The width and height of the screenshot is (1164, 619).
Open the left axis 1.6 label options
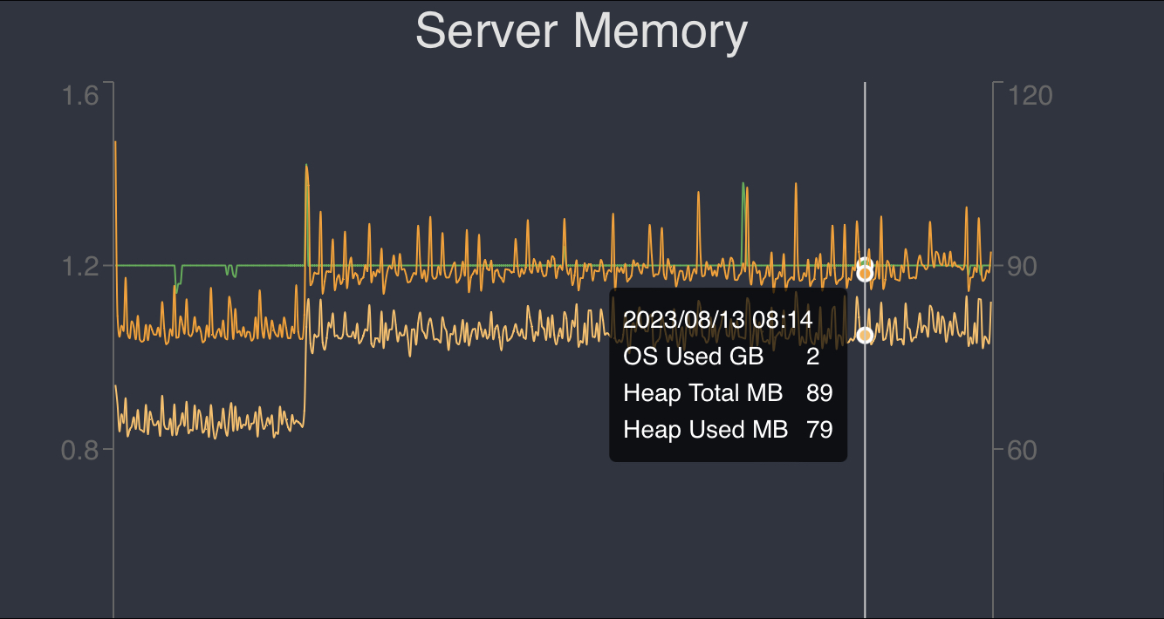click(80, 96)
